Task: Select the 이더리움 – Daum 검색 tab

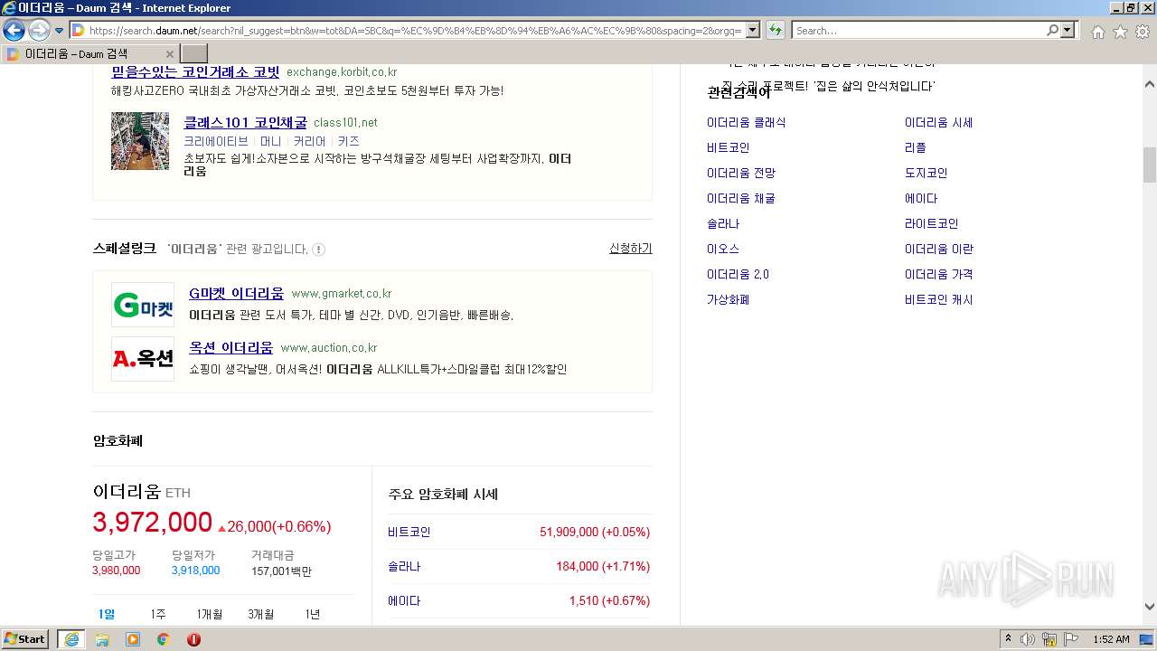Action: coord(89,53)
